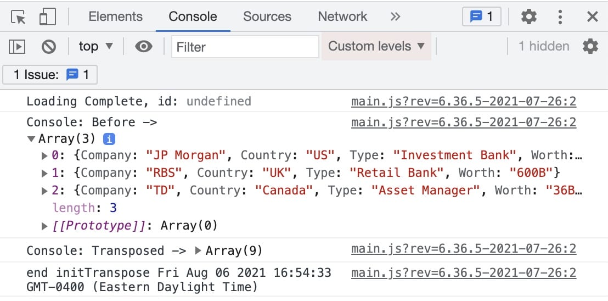
Task: Clear console with the ban icon
Action: [x=49, y=47]
